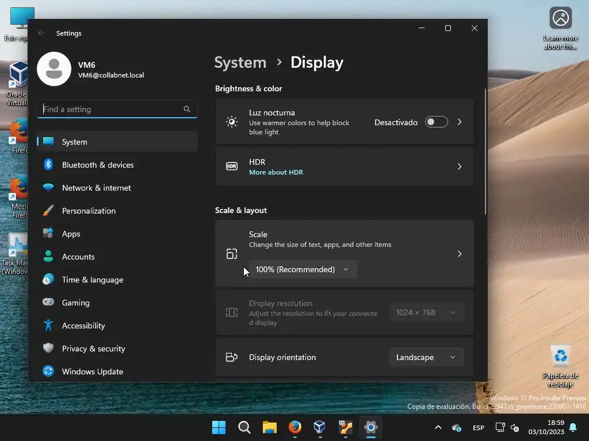Image resolution: width=589 pixels, height=441 pixels.
Task: Open the Apps section
Action: coord(117,234)
